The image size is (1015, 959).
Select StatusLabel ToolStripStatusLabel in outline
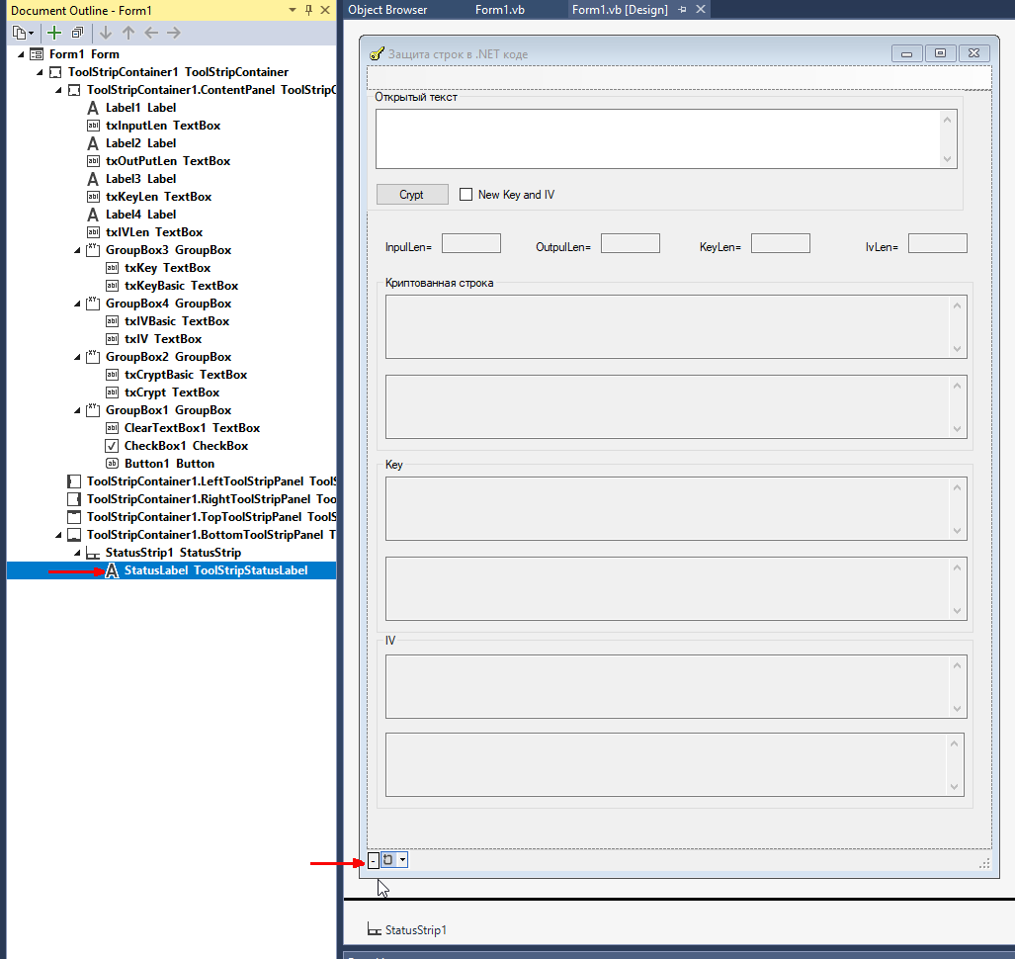215,570
